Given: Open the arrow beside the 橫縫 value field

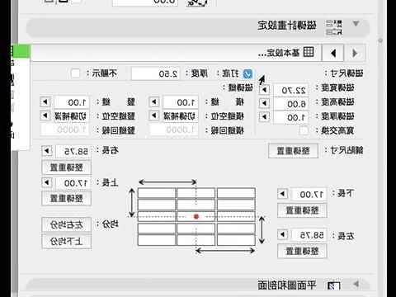Looking at the screenshot, I should click(x=154, y=102).
